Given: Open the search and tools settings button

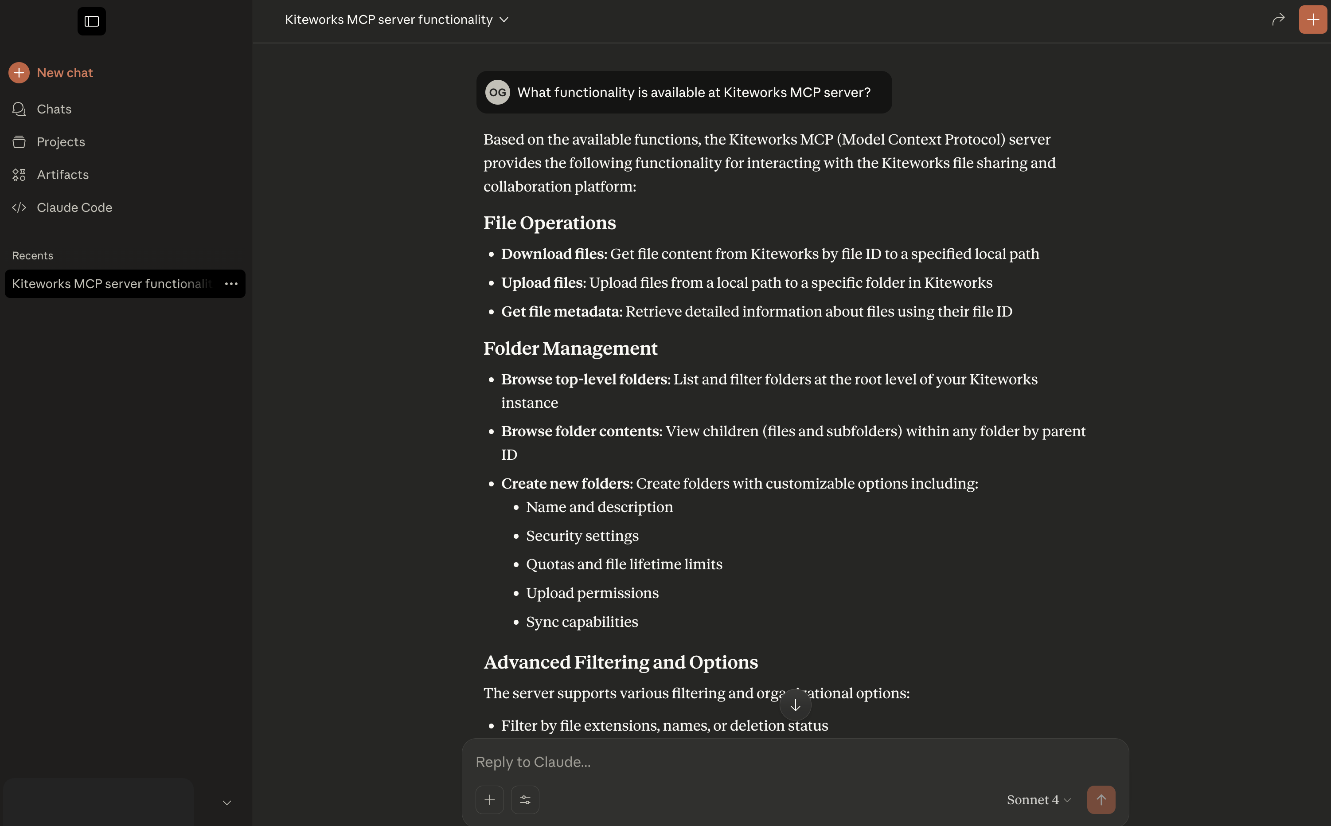Looking at the screenshot, I should [x=525, y=800].
